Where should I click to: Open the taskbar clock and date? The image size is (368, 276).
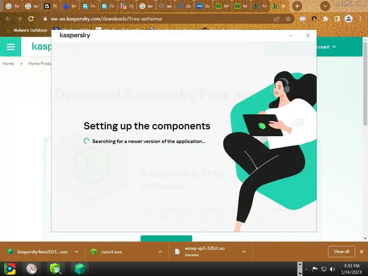pyautogui.click(x=351, y=269)
